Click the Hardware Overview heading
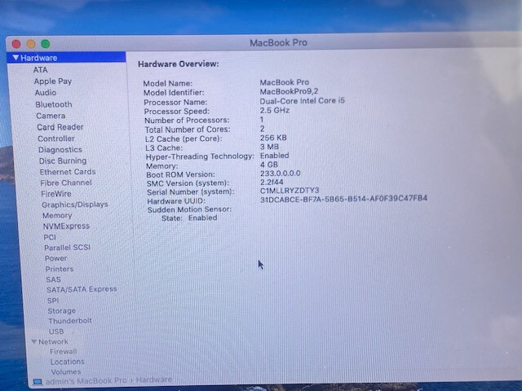522x391 pixels. tap(179, 64)
